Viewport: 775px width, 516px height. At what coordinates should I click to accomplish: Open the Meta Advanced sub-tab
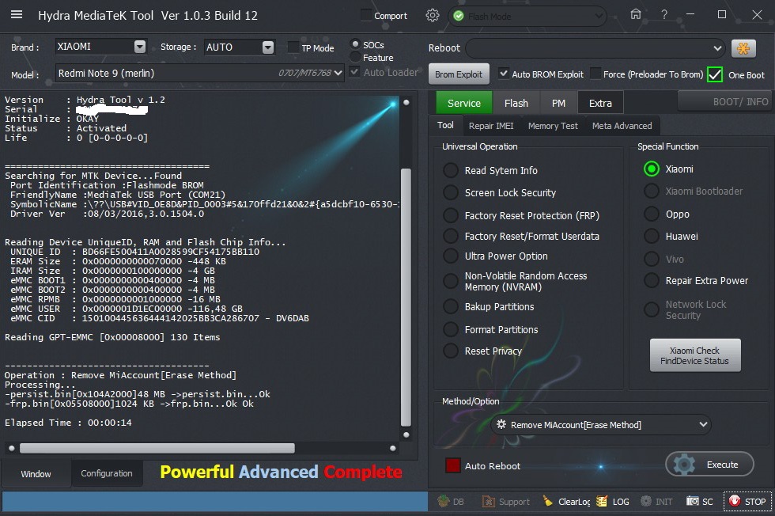tap(622, 126)
